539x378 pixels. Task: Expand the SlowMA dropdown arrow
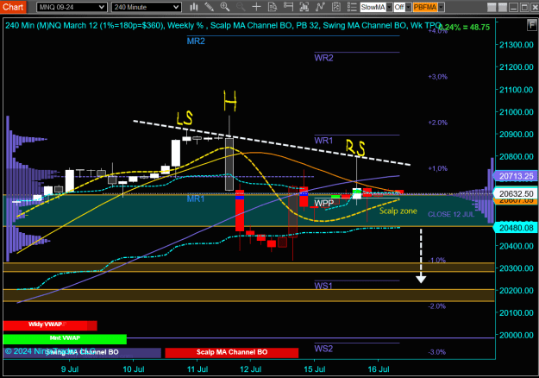[389, 7]
